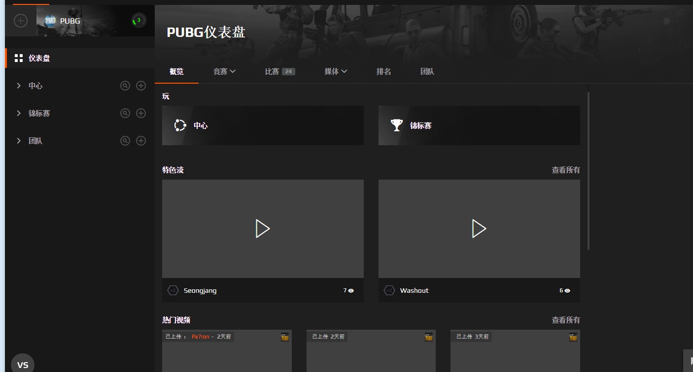Switch to the 团队 tab in the tab bar
Viewport: 693px width, 372px height.
427,71
